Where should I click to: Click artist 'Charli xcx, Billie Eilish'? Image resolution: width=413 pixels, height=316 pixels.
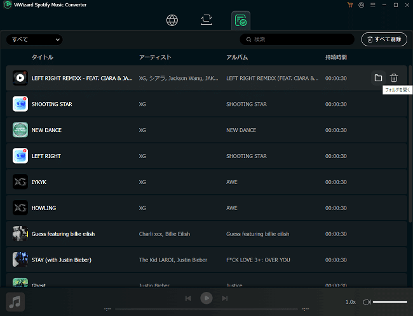pos(165,234)
